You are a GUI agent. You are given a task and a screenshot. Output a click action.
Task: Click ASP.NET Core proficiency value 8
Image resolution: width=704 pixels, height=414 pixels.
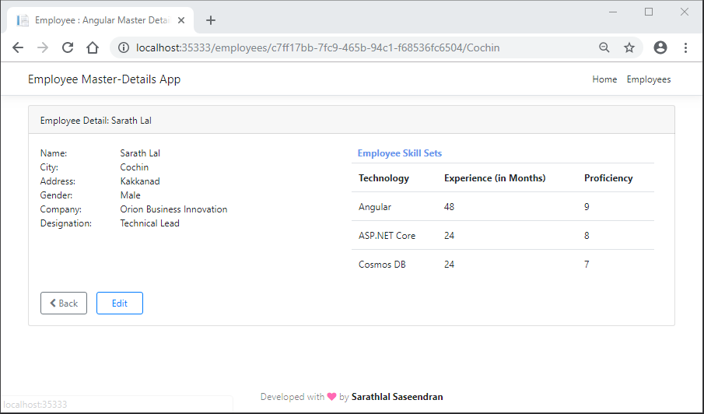[587, 236]
